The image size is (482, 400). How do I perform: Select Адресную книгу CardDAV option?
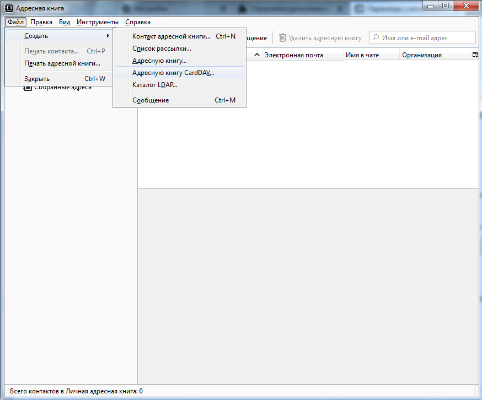pyautogui.click(x=173, y=73)
